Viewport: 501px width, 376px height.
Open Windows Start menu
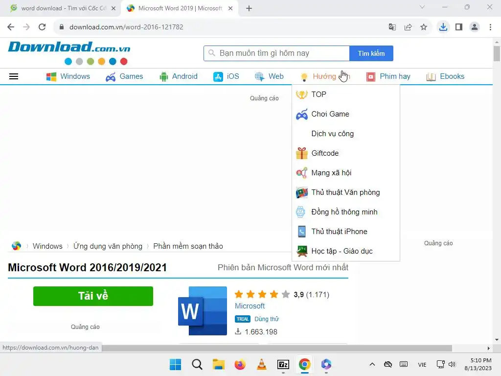pos(175,364)
